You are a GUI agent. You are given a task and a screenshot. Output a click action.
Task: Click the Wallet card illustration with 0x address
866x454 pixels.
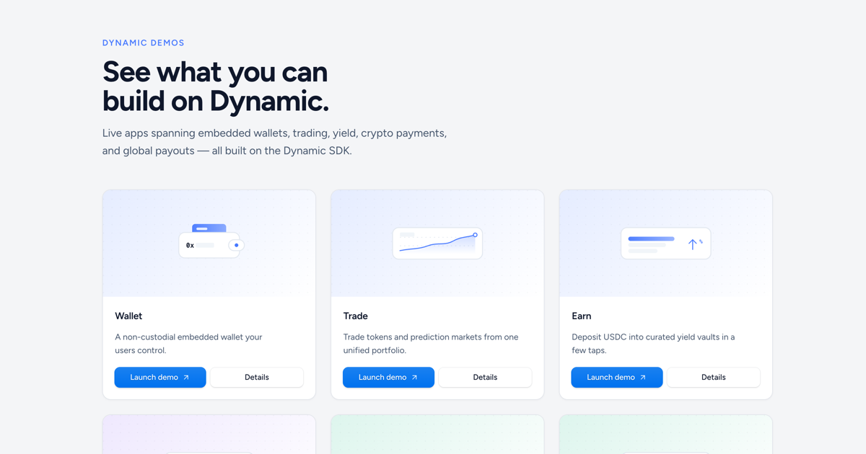pos(211,241)
